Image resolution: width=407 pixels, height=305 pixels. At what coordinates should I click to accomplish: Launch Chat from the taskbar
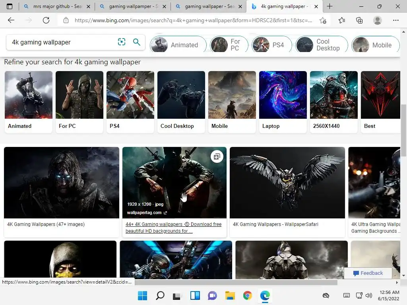(x=212, y=295)
